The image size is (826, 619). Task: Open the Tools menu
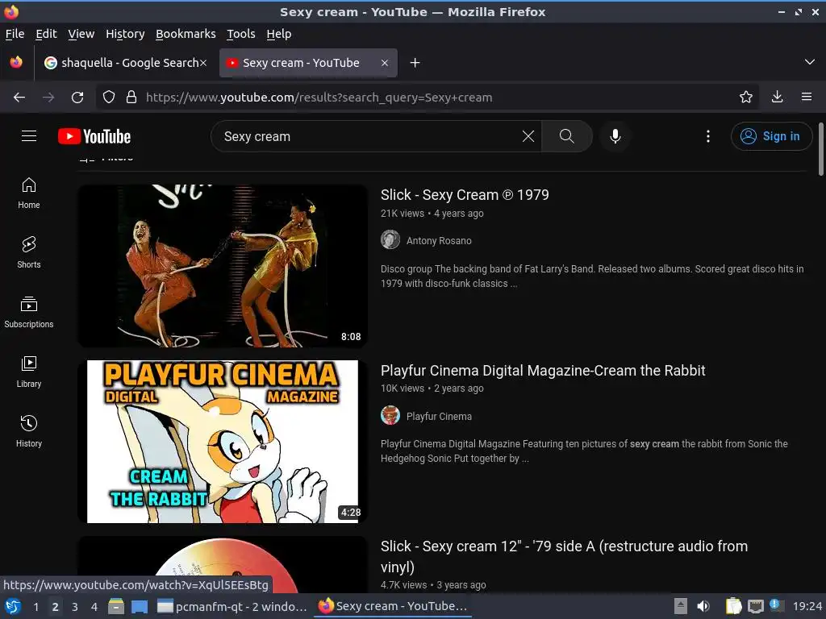pos(240,34)
